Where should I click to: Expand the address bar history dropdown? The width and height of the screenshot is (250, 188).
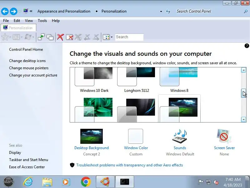pos(161,12)
